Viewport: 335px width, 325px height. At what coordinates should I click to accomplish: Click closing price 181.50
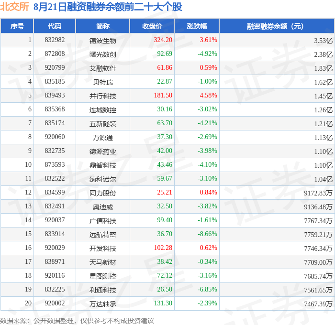tap(163, 96)
